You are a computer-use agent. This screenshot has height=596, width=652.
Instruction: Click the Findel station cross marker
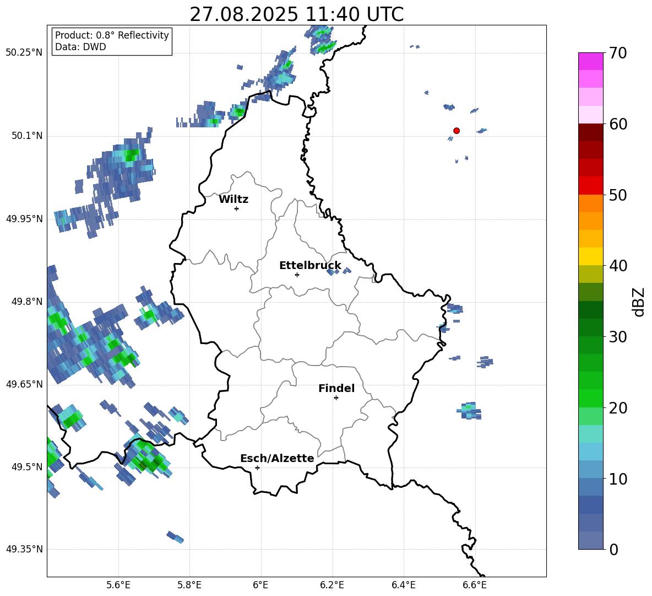point(336,398)
